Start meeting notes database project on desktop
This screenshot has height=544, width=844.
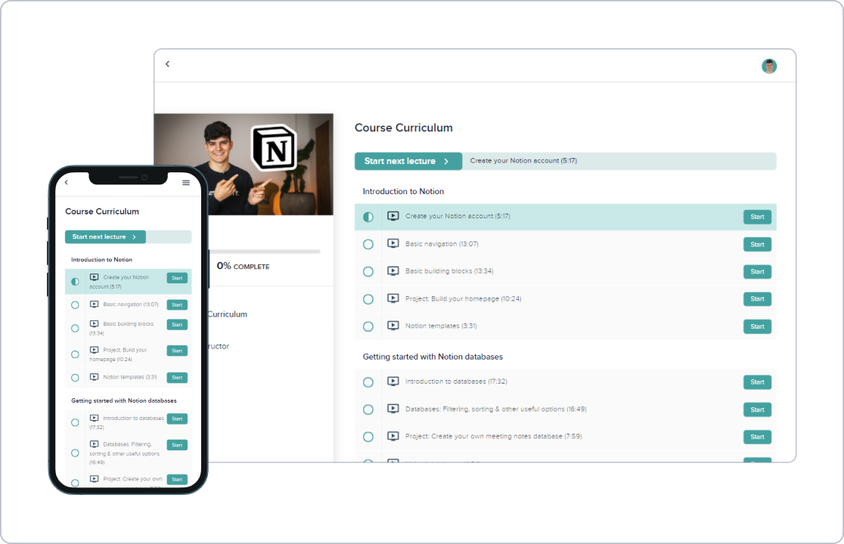click(x=757, y=437)
